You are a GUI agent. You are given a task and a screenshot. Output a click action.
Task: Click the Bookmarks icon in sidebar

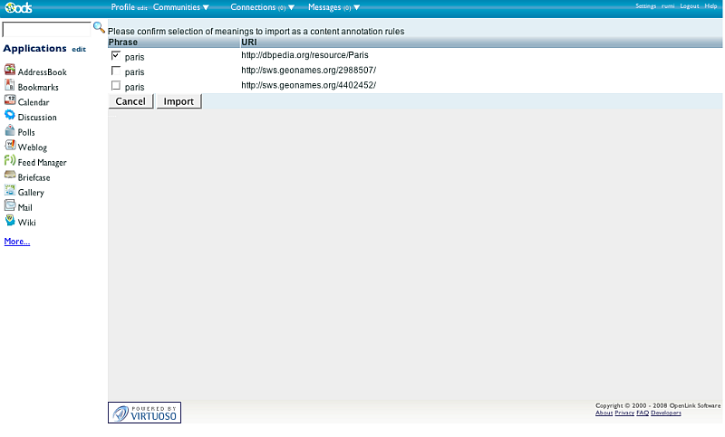pos(10,86)
